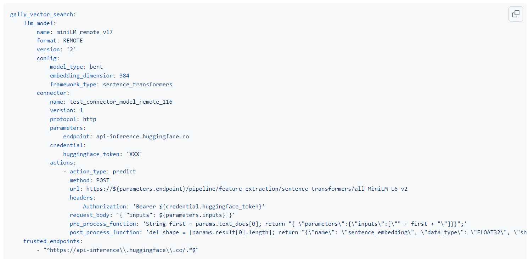The height and width of the screenshot is (259, 529).
Task: Click the REMOTE format value
Action: 73,41
